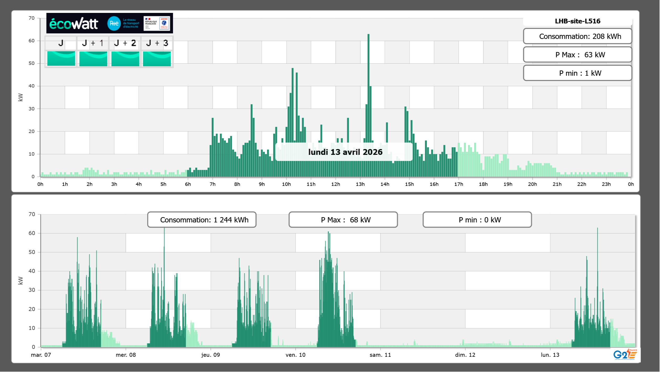This screenshot has height=372, width=660.
Task: Click the lundi 13 avril 2026 date label
Action: (x=345, y=152)
